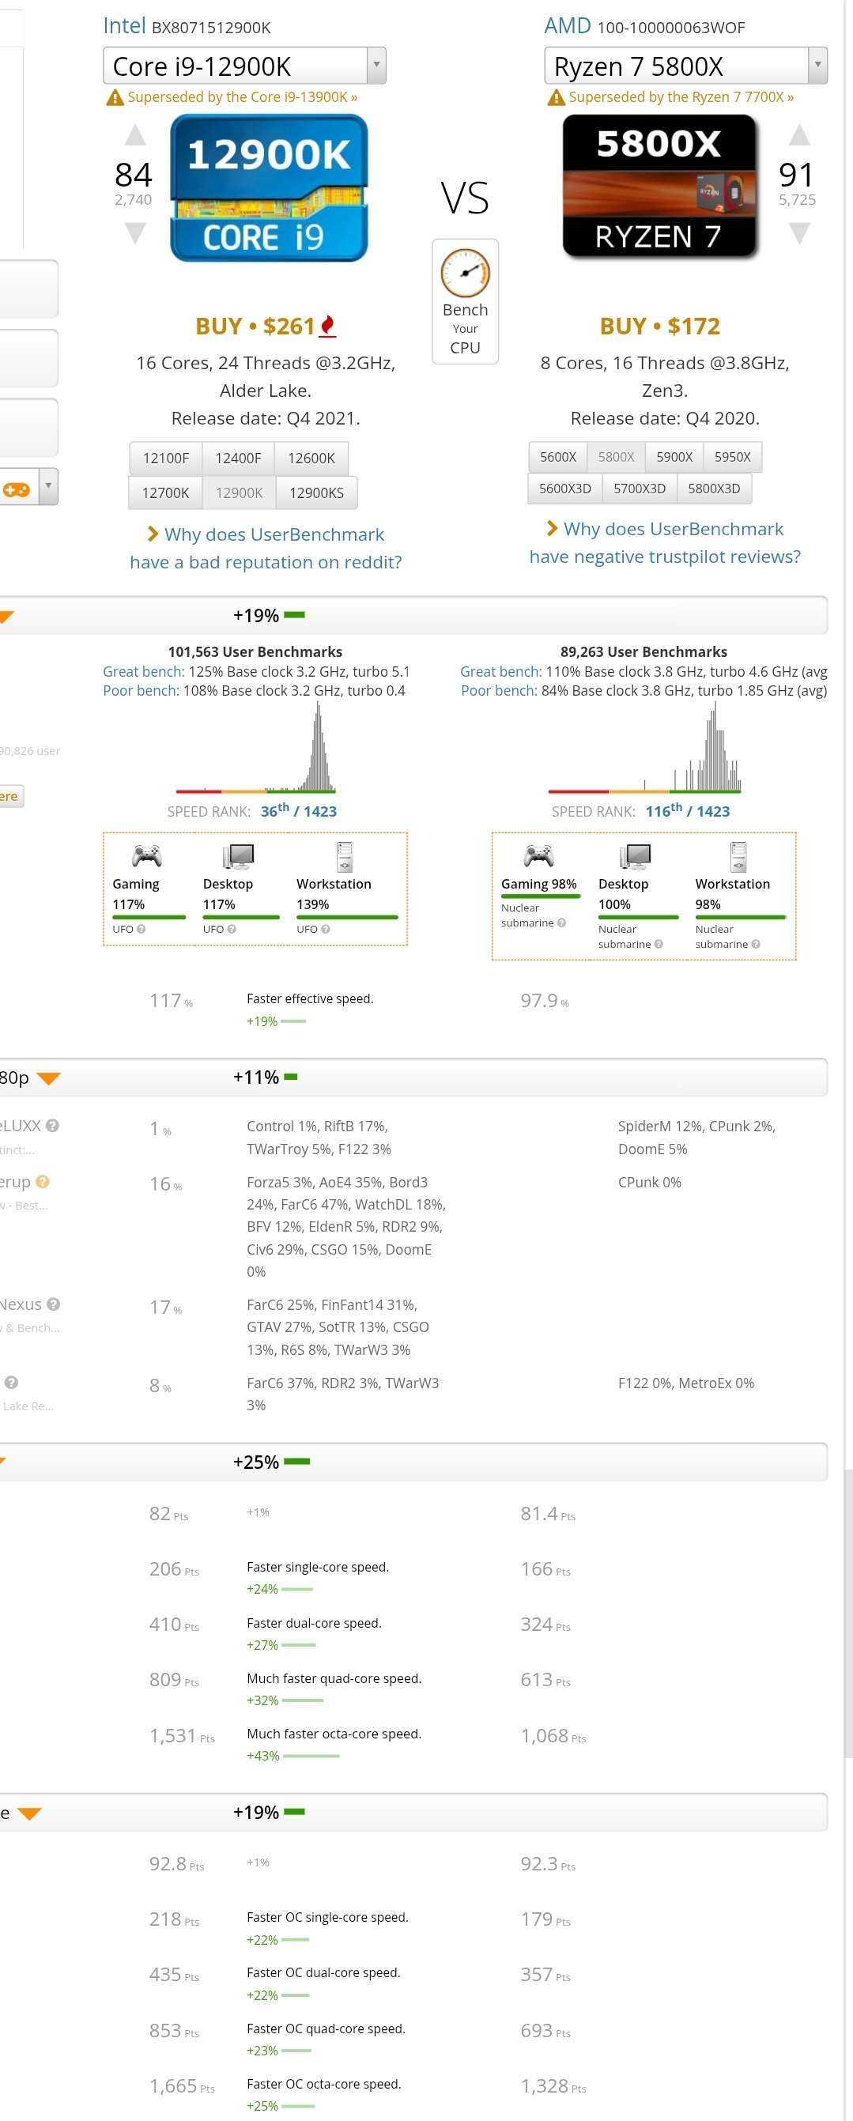853x2121 pixels.
Task: Open the bad reputation on reddit link
Action: pyautogui.click(x=265, y=549)
